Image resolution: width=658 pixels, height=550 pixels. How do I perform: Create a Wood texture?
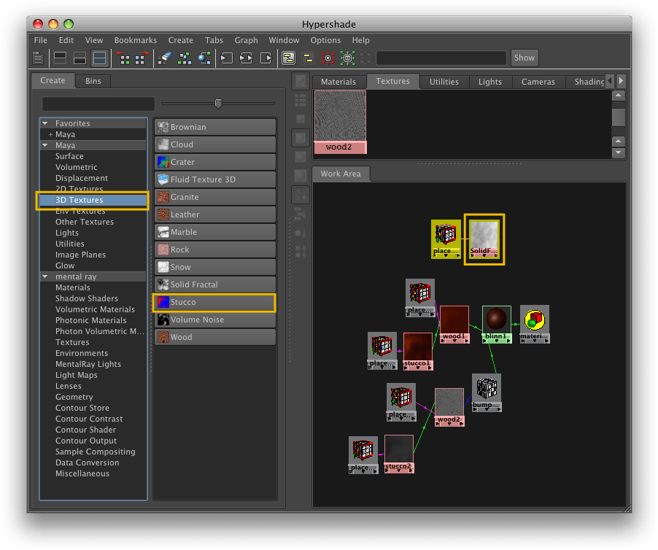coord(215,337)
